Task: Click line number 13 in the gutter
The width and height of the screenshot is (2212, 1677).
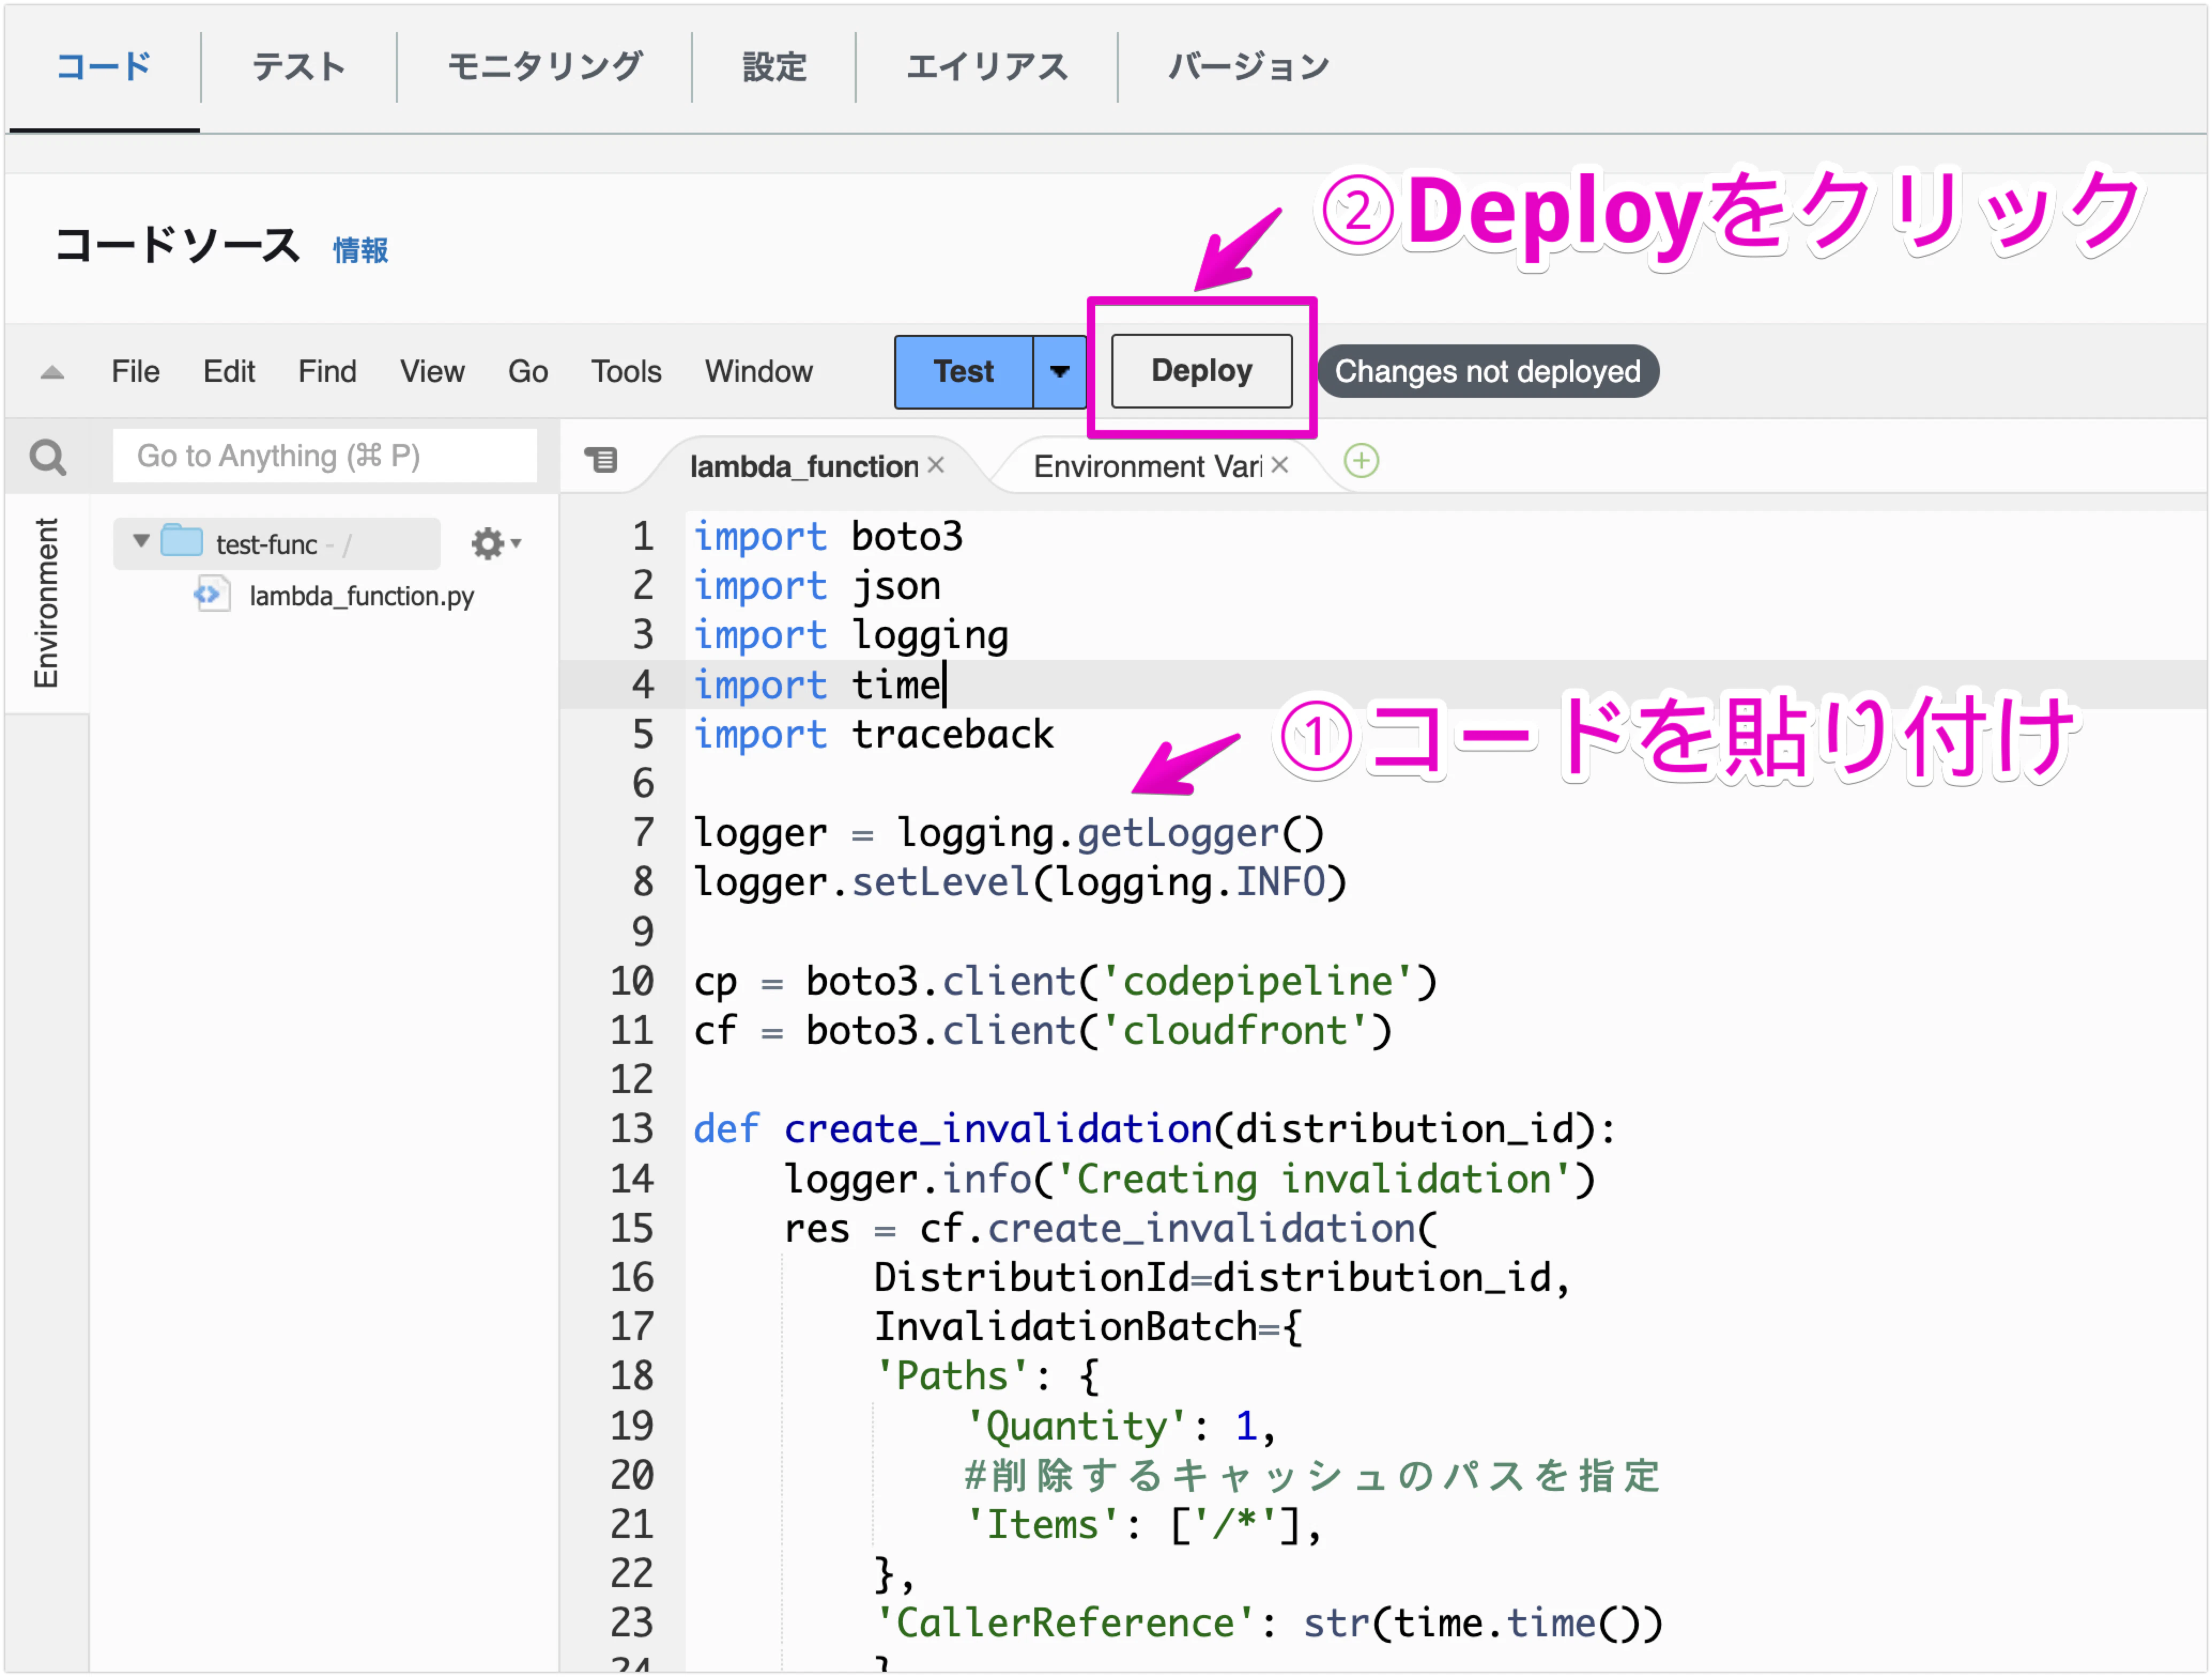Action: tap(632, 1129)
